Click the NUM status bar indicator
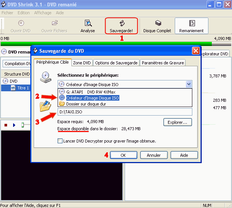 click(x=207, y=205)
